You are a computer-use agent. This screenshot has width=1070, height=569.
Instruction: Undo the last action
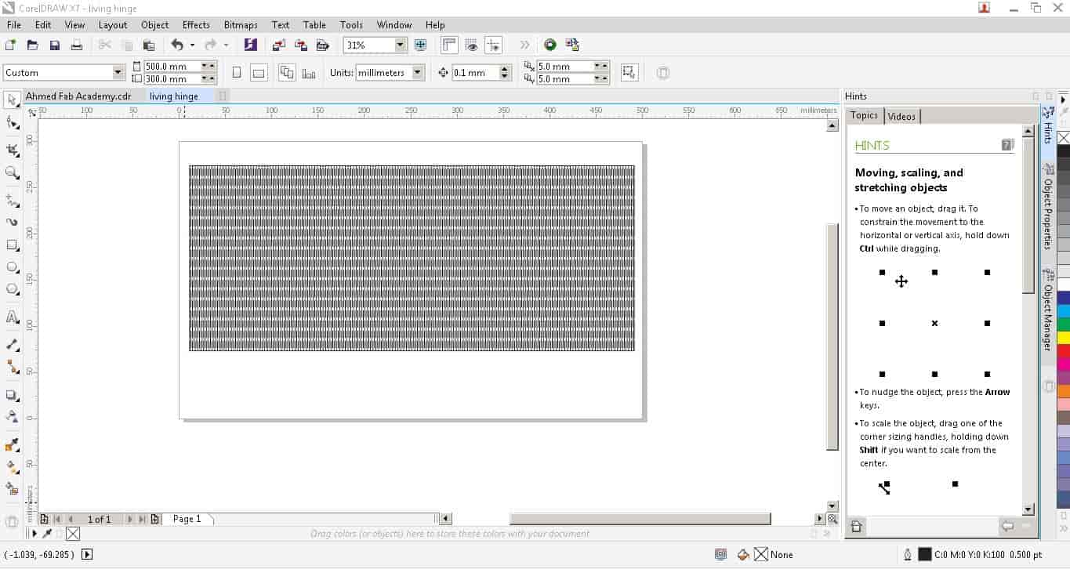tap(177, 45)
